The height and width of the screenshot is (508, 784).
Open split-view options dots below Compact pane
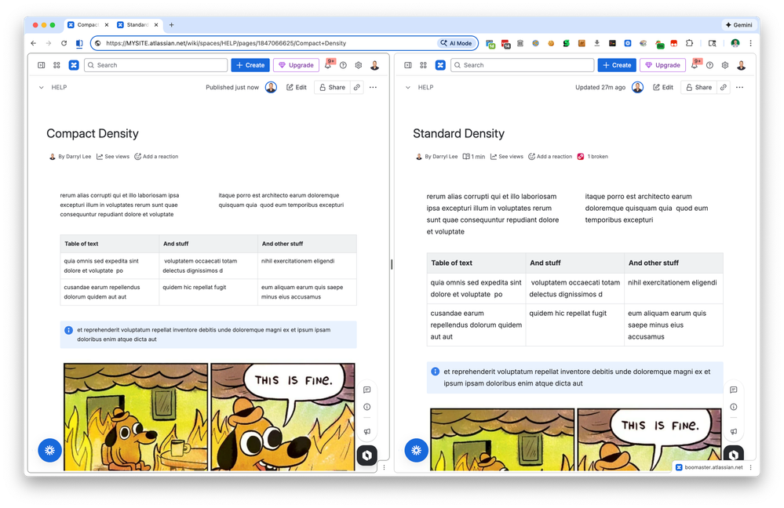[x=384, y=467]
